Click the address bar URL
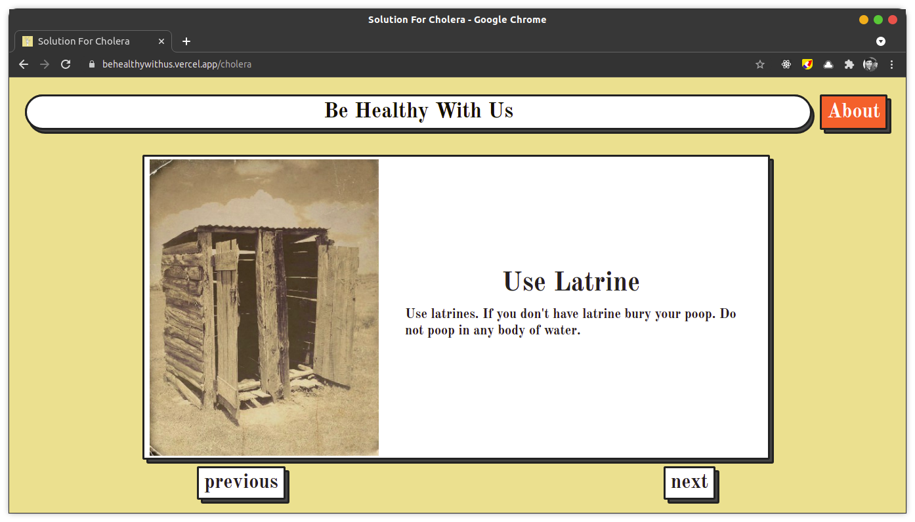The height and width of the screenshot is (522, 915). click(177, 64)
